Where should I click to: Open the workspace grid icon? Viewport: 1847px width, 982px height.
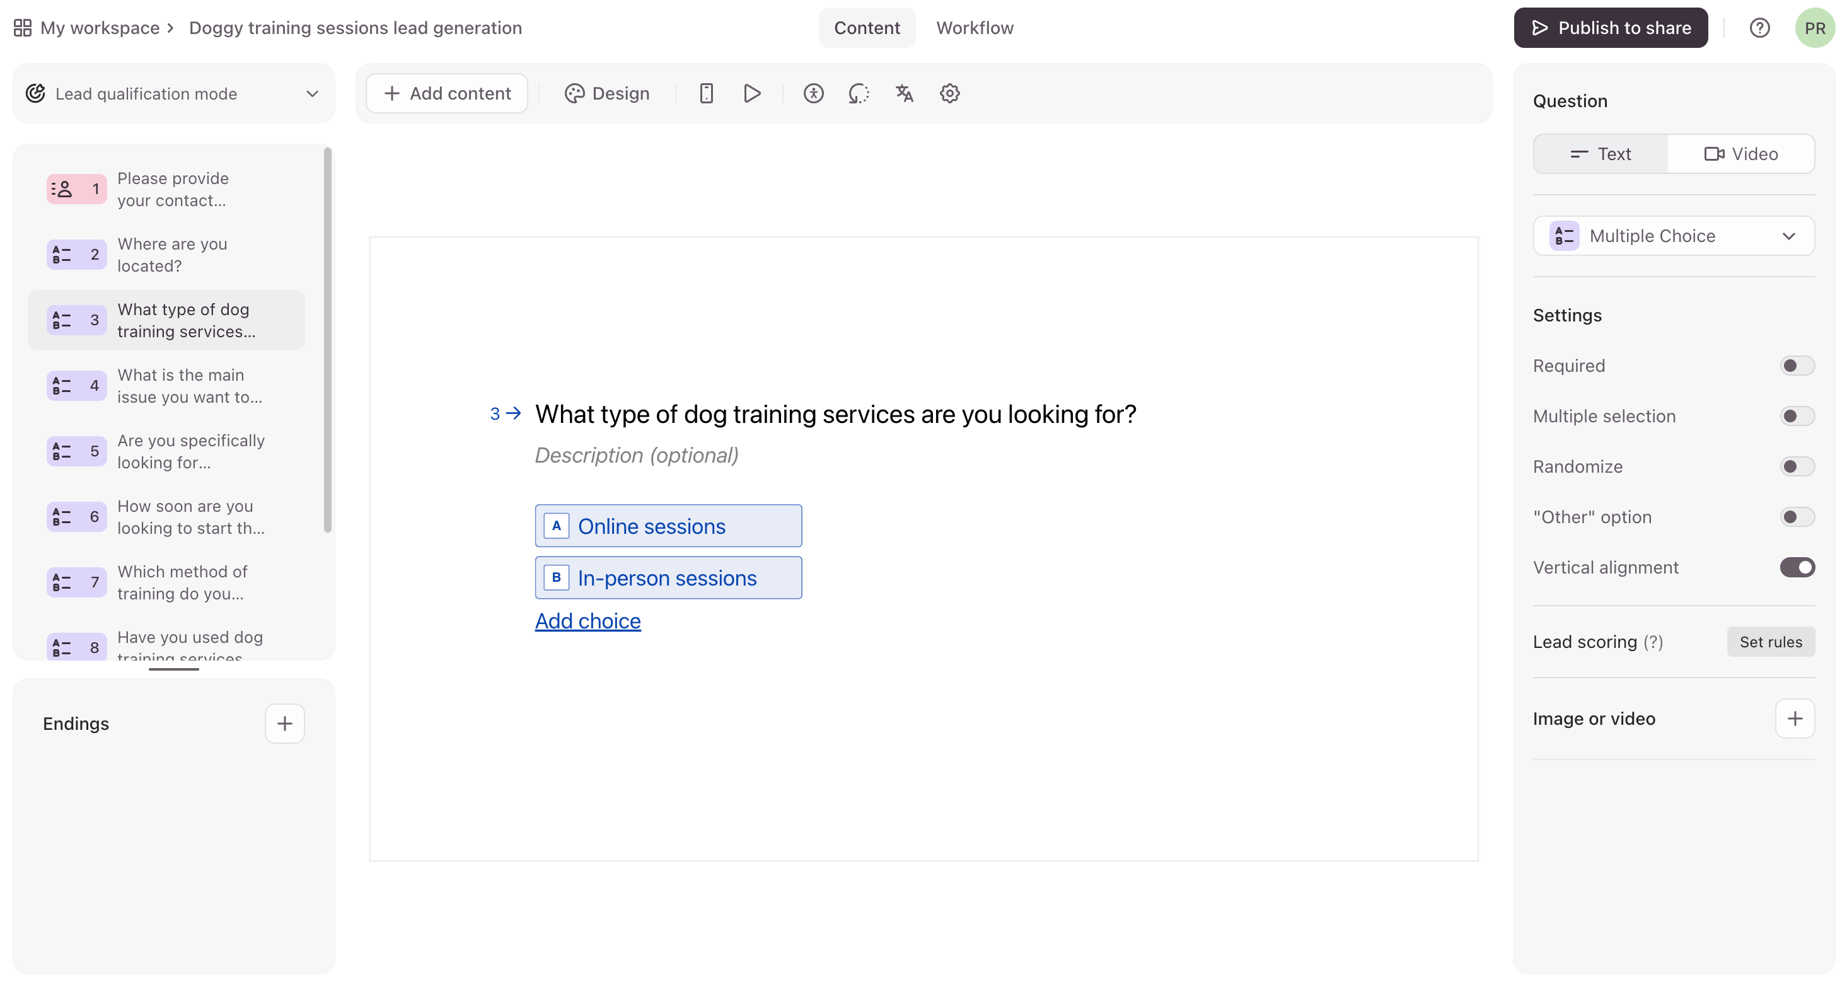tap(22, 28)
